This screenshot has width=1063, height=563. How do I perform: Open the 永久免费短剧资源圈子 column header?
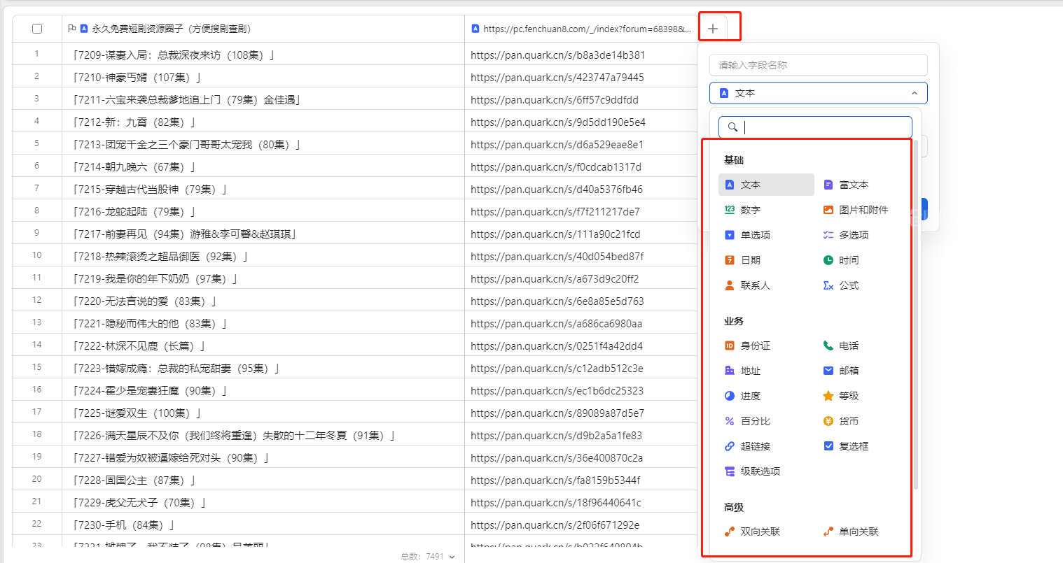(x=263, y=29)
